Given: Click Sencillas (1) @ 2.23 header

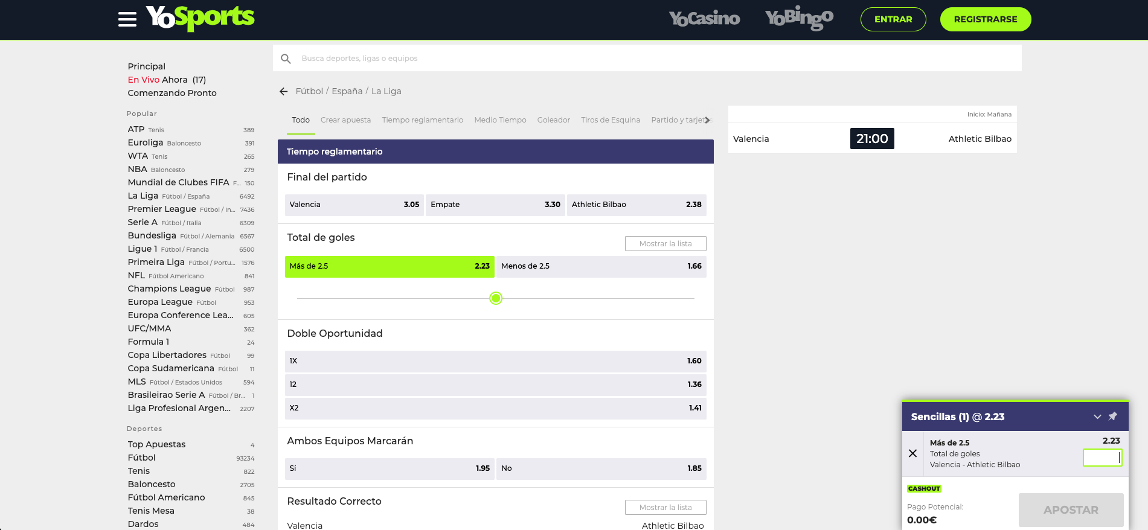Looking at the screenshot, I should click(x=958, y=417).
